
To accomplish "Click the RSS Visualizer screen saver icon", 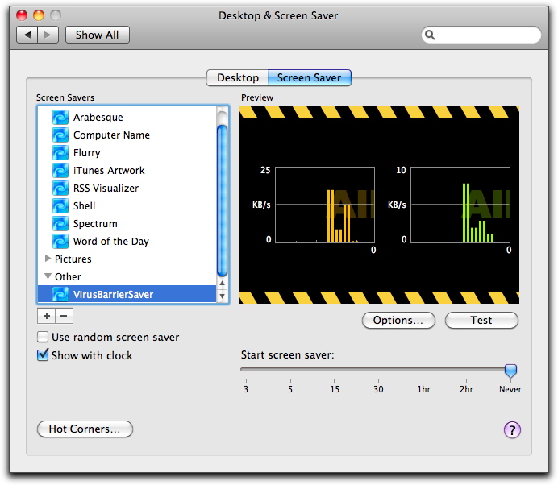I will tap(60, 189).
